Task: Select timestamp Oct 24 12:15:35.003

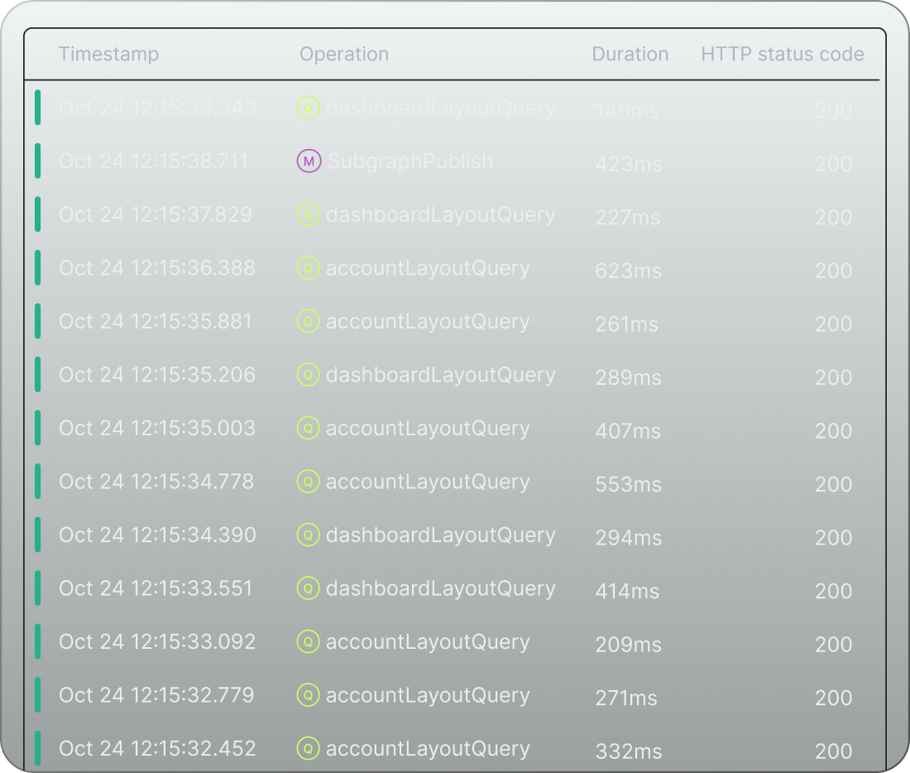Action: tap(157, 428)
